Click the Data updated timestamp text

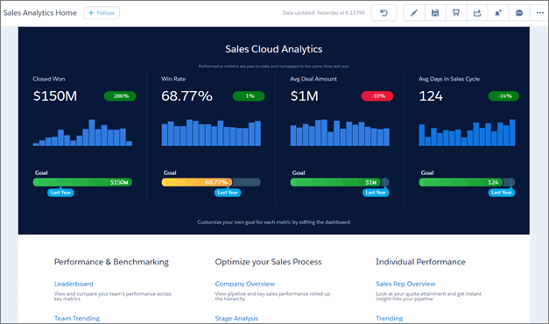coord(323,13)
